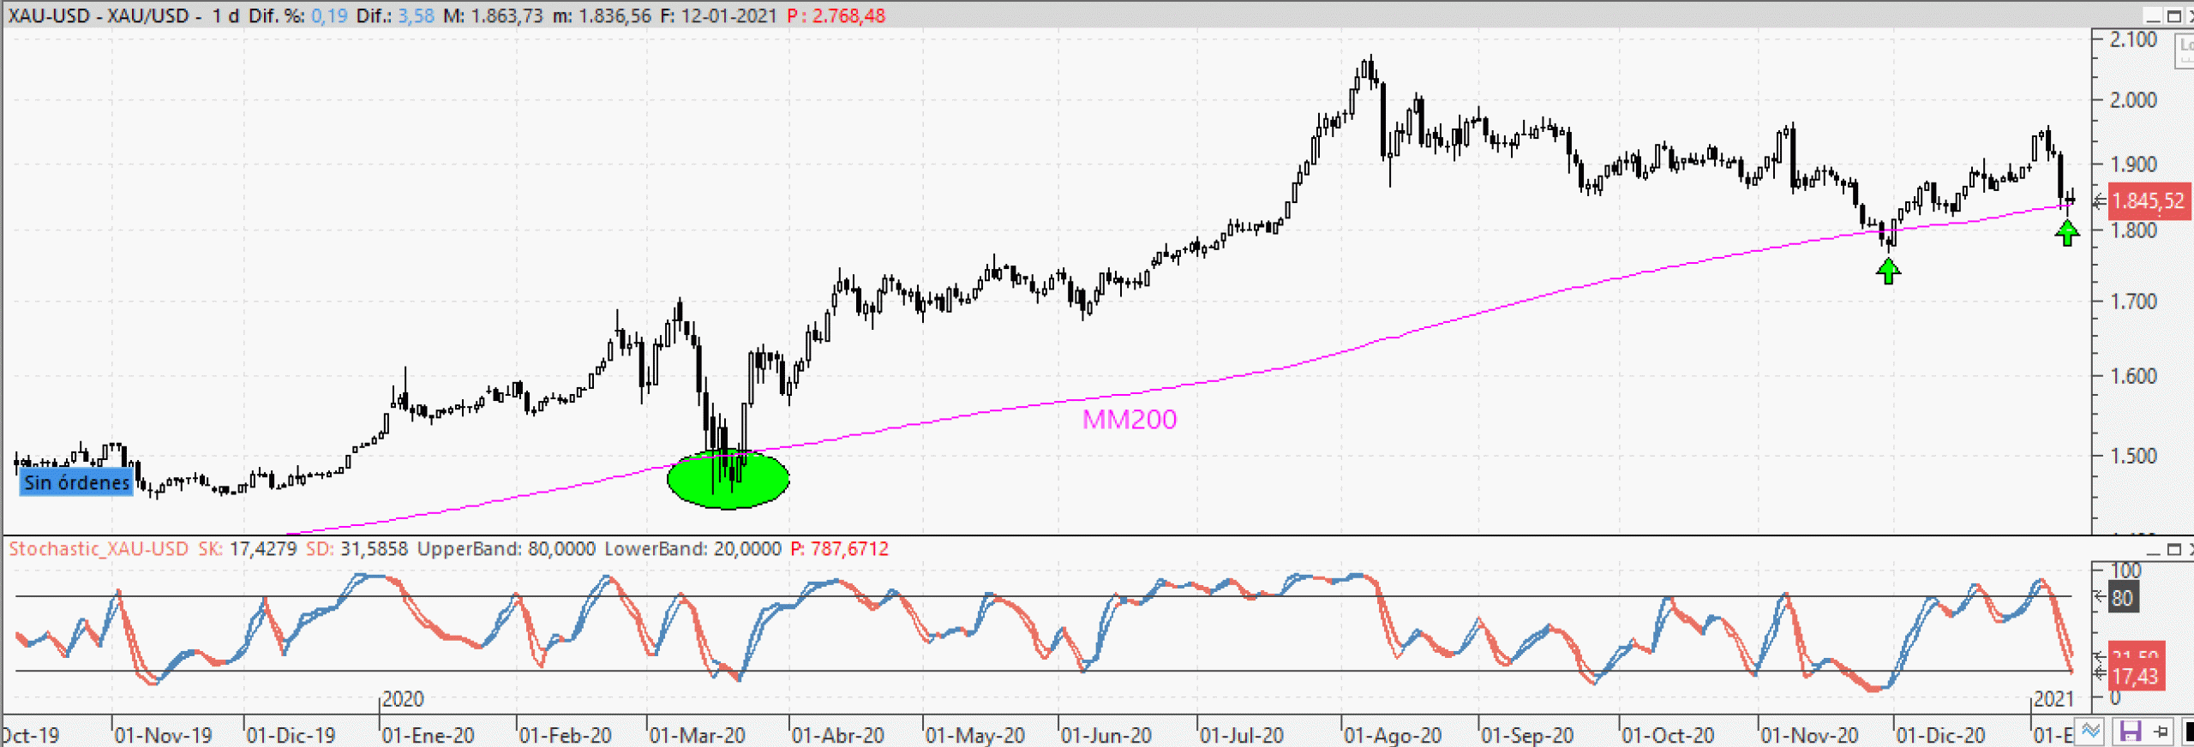The width and height of the screenshot is (2194, 747).
Task: Minimize the XAU-USD price chart panel
Action: tap(2153, 16)
